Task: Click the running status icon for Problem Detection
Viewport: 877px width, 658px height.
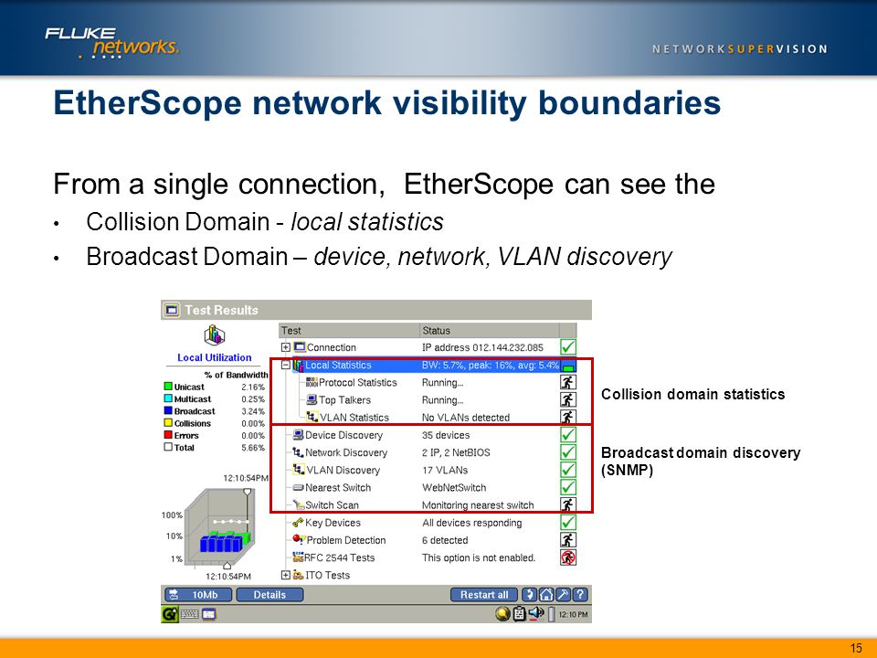Action: click(567, 540)
